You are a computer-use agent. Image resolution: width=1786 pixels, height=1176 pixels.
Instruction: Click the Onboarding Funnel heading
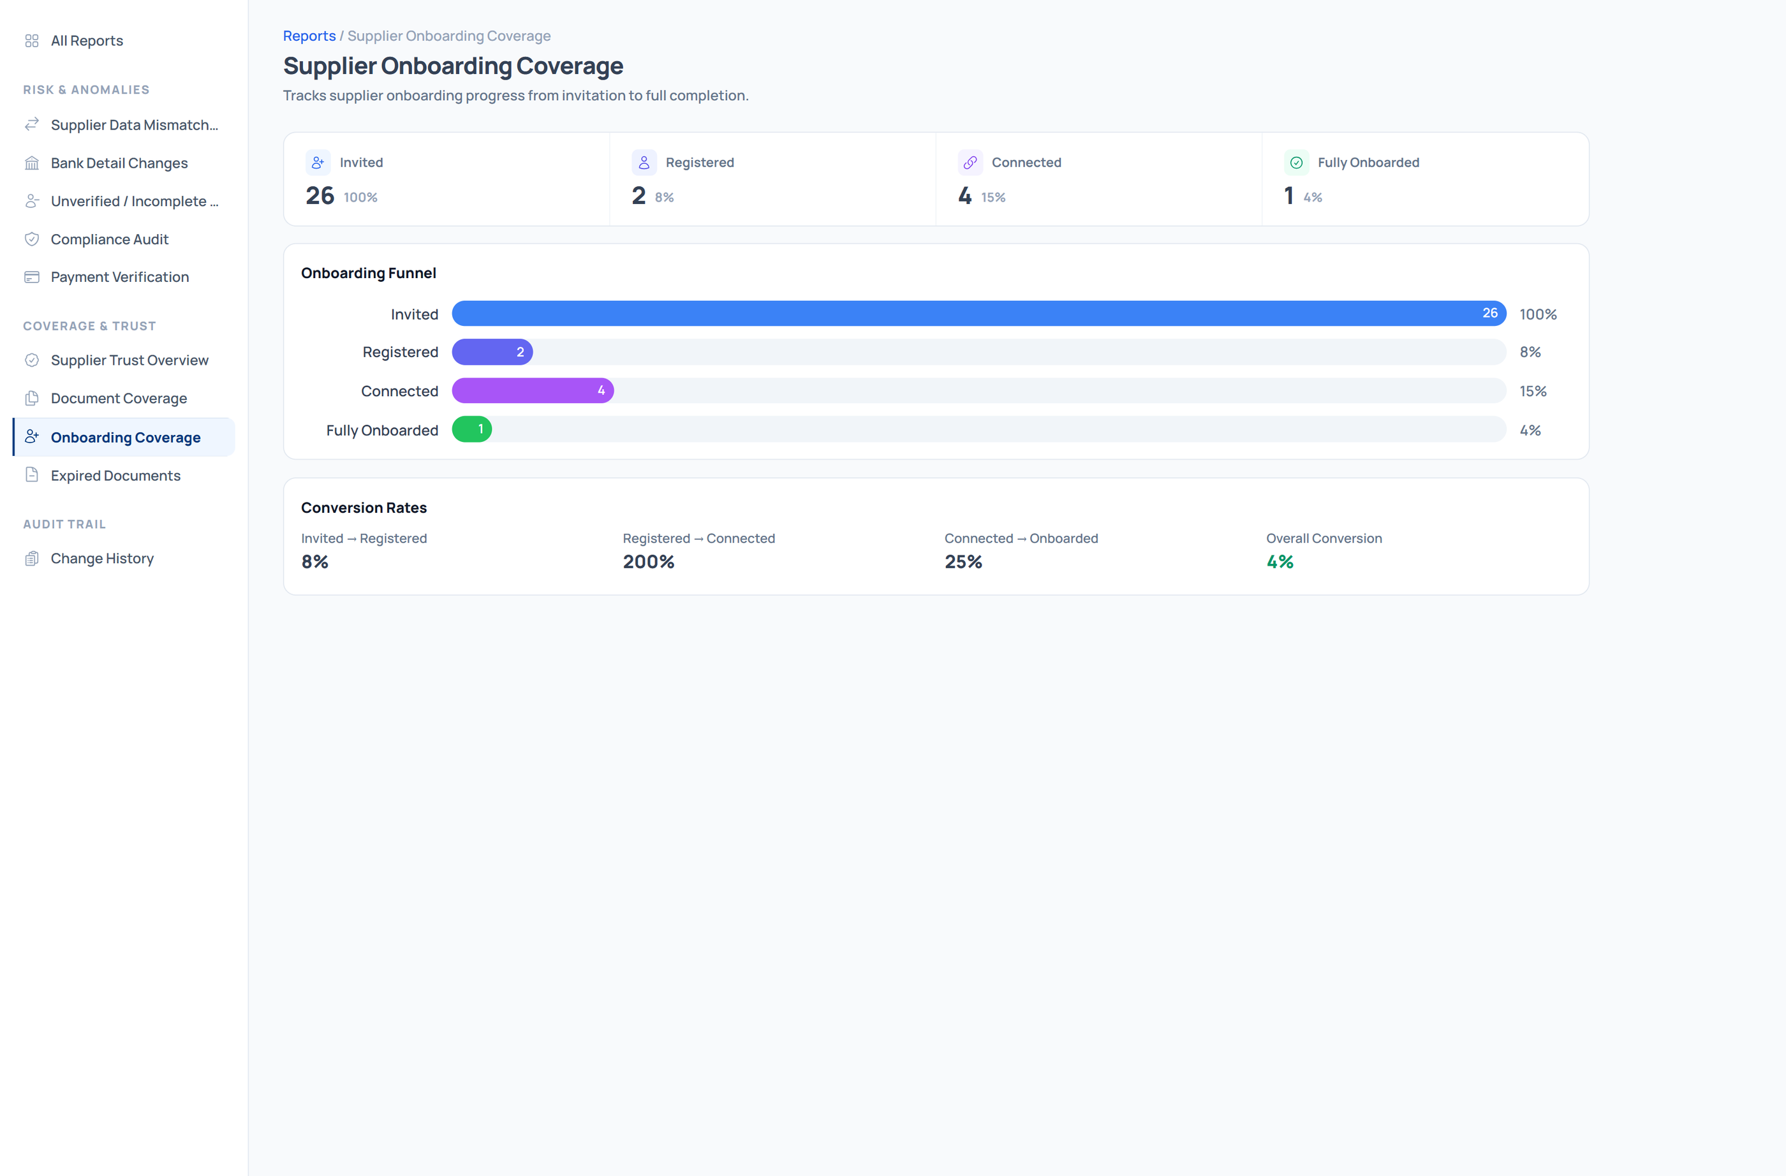point(369,273)
